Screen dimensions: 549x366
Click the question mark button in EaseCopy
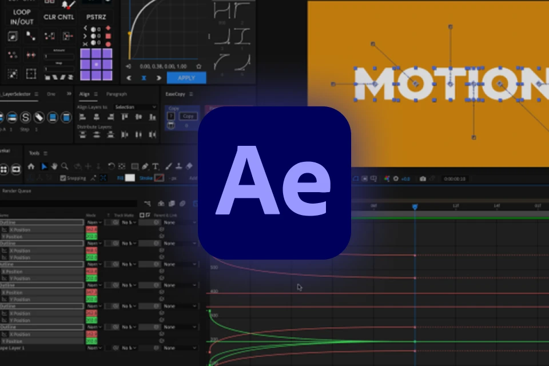coord(171,116)
